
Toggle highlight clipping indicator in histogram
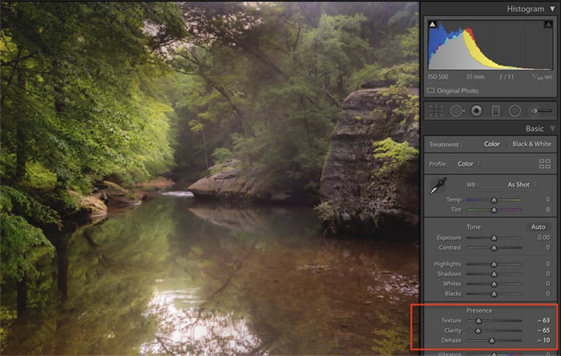[x=548, y=24]
